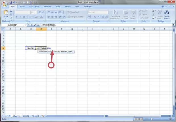Image resolution: width=176 pixels, height=122 pixels.
Task: Click the Enter checkmark in formula bar
Action: coord(35,25)
